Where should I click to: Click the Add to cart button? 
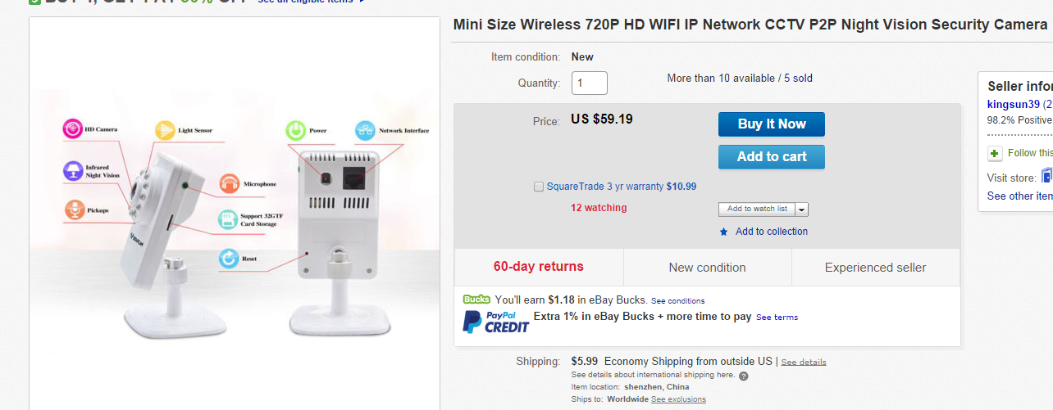point(771,157)
